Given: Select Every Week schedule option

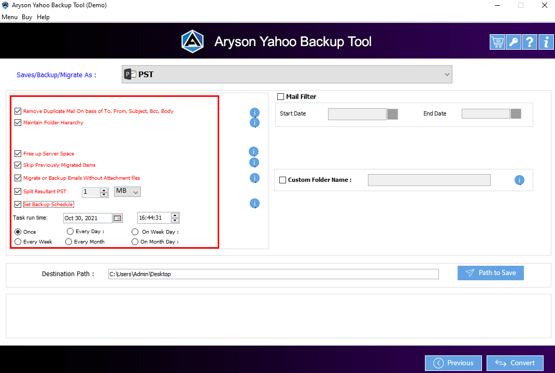Looking at the screenshot, I should click(x=18, y=242).
